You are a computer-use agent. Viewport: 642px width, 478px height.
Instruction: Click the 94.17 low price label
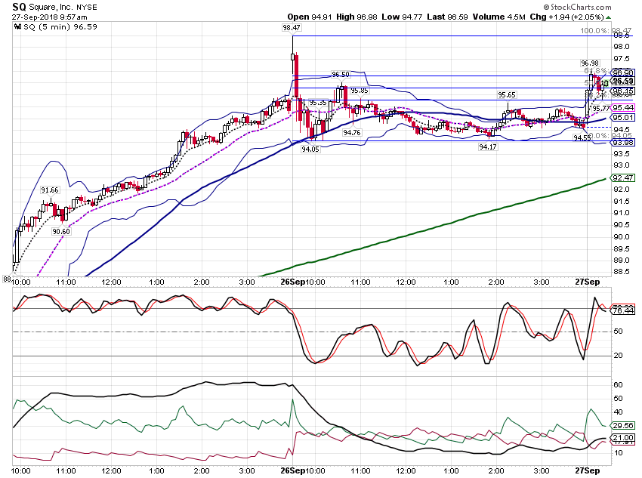pyautogui.click(x=488, y=147)
